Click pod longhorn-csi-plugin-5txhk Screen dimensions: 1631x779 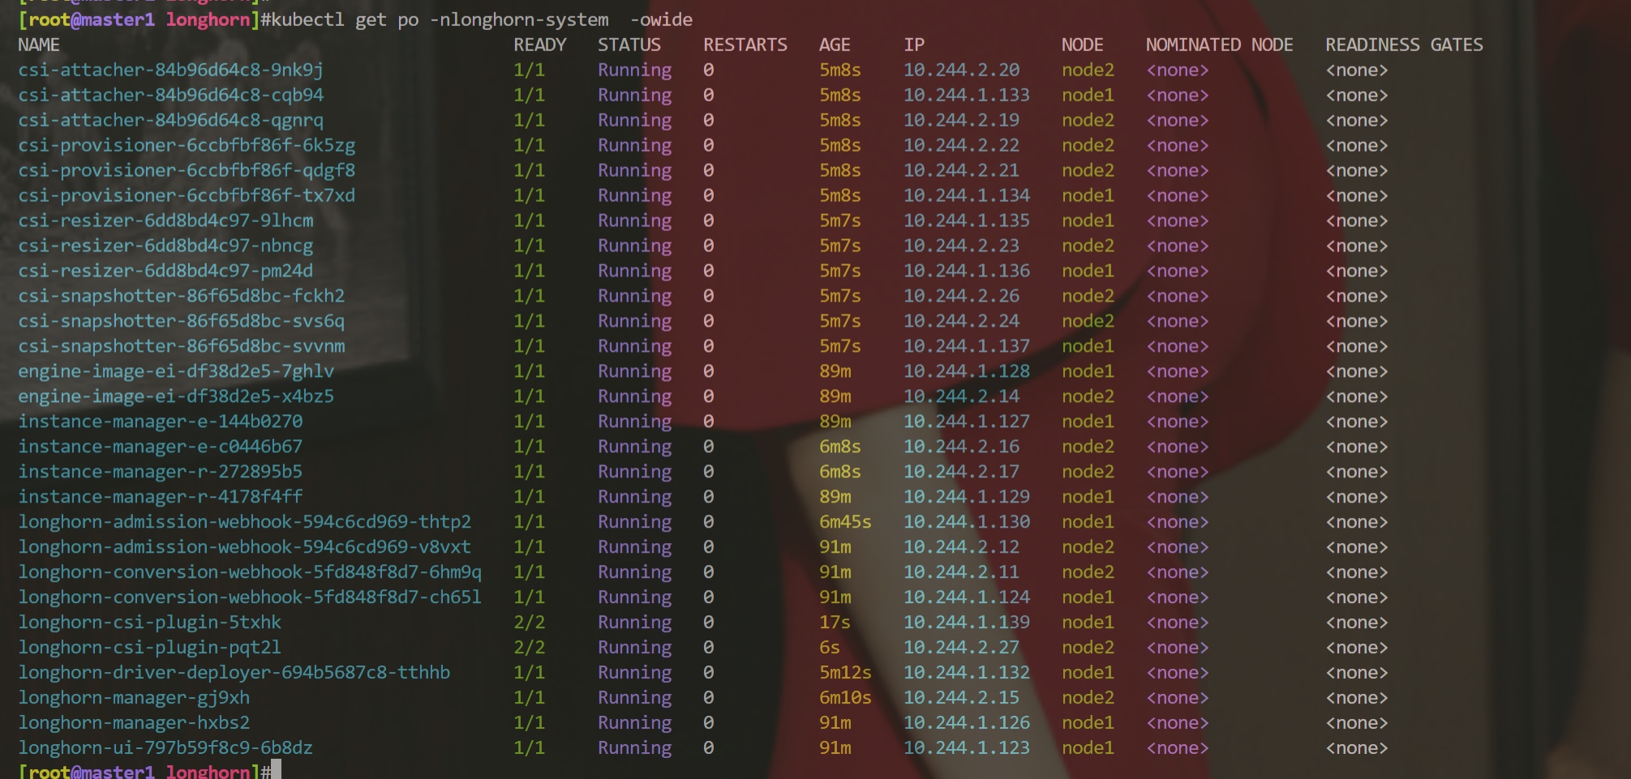(x=150, y=623)
